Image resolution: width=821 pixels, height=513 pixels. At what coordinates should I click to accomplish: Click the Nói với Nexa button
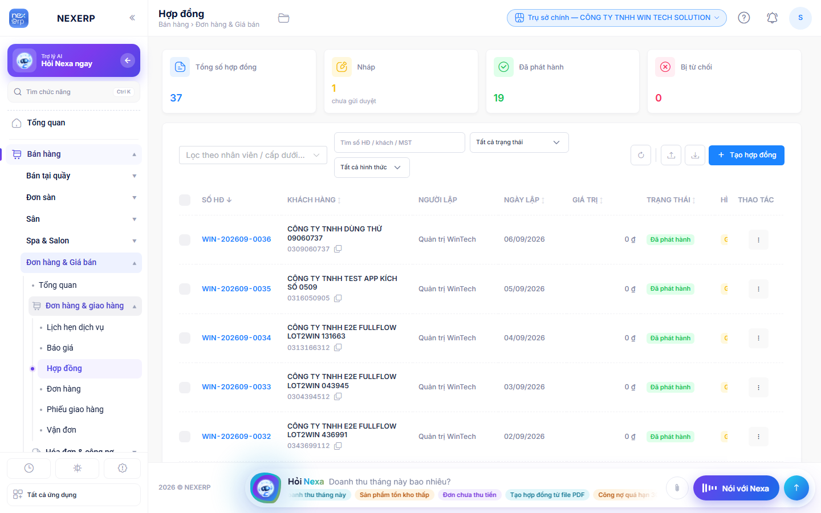tap(736, 488)
